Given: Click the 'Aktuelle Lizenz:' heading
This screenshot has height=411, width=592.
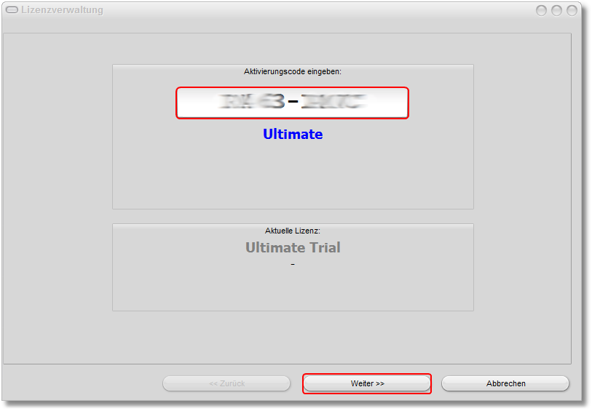Looking at the screenshot, I should point(292,231).
